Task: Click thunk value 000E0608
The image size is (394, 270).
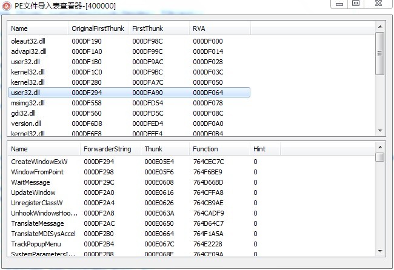Action: coord(159,182)
